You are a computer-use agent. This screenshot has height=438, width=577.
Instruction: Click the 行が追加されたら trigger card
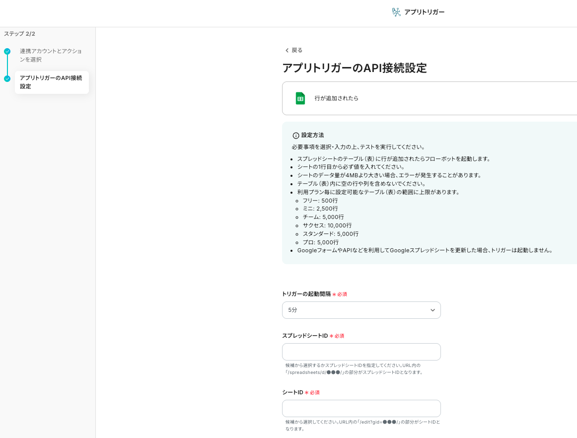click(x=429, y=98)
